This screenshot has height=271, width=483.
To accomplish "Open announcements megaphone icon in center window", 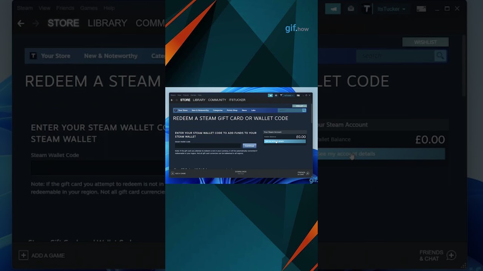I will coord(270,95).
